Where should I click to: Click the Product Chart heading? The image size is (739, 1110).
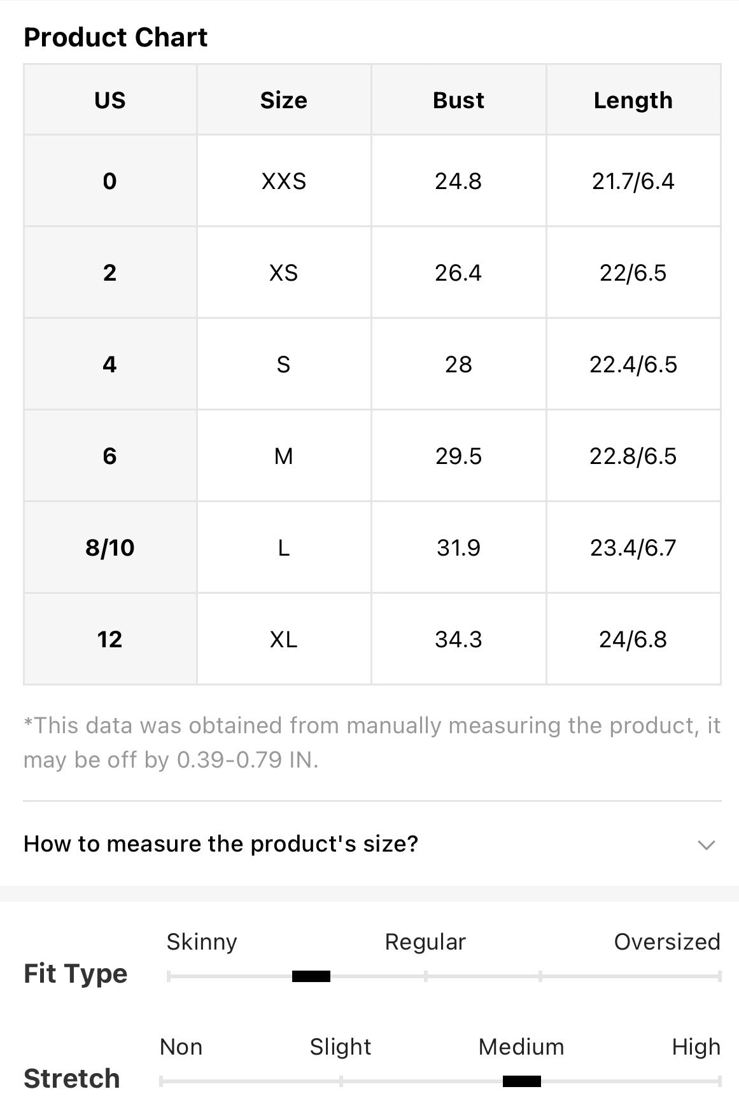point(115,38)
